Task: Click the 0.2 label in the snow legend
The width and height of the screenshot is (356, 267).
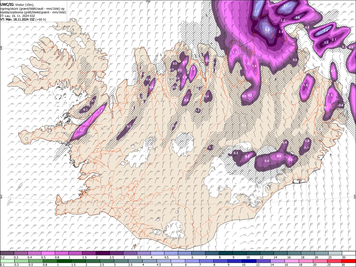Action: (x=3, y=257)
